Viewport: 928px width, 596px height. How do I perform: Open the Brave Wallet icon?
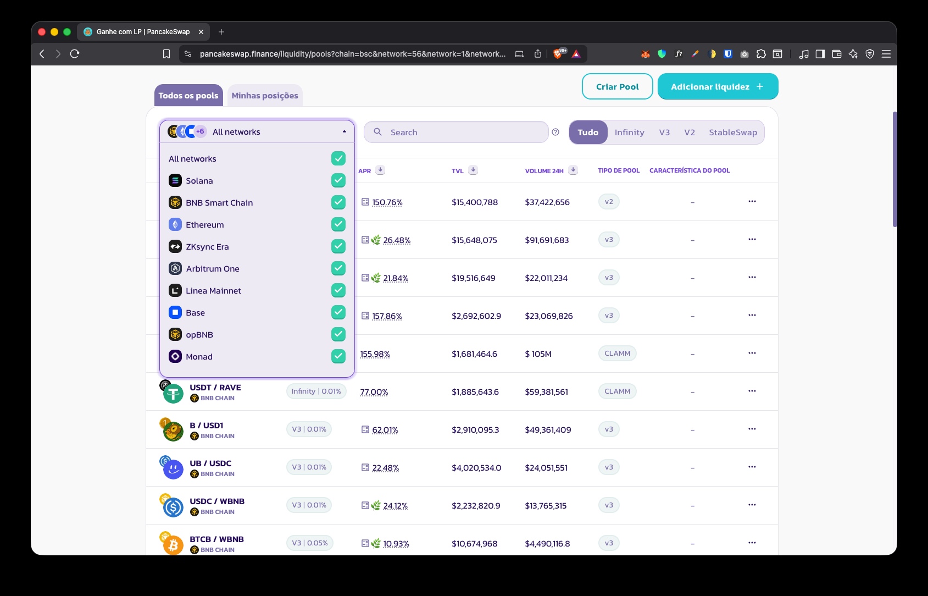click(837, 54)
